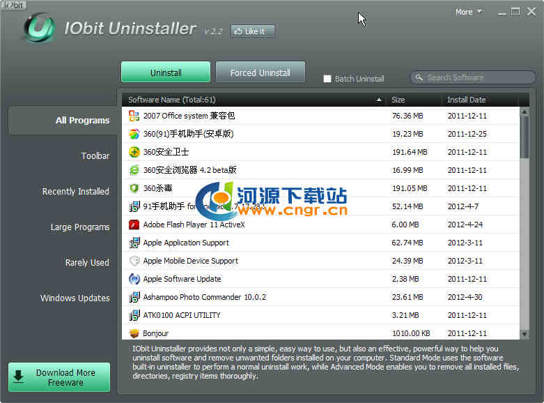Select the "Adobe Flash Player 11 ActiveX" entry
The image size is (544, 403).
tap(194, 225)
